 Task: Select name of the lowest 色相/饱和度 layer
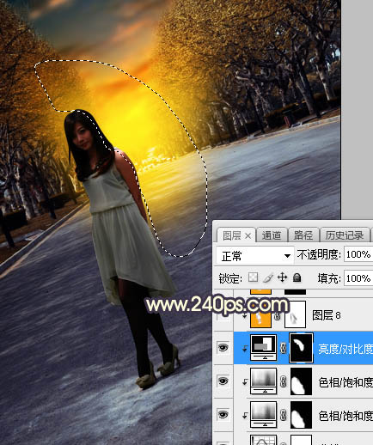point(345,415)
